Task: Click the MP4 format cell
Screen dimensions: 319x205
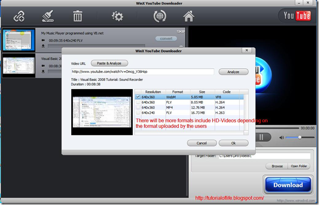Action: pyautogui.click(x=169, y=108)
